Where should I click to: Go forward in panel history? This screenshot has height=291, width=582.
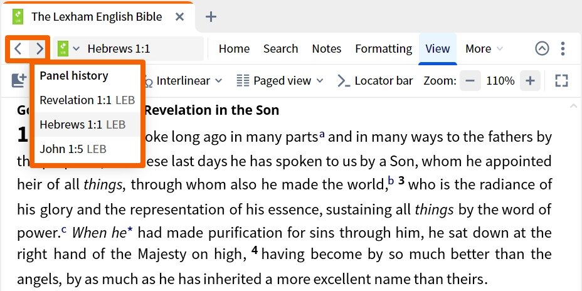pyautogui.click(x=39, y=49)
